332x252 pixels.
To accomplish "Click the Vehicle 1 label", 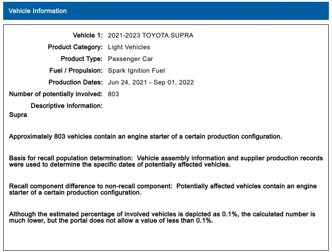I will 88,35.
